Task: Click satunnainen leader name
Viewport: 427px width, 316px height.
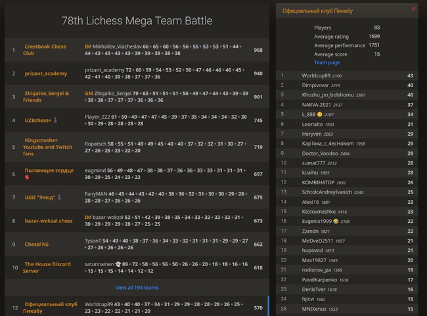Action: pyautogui.click(x=99, y=264)
